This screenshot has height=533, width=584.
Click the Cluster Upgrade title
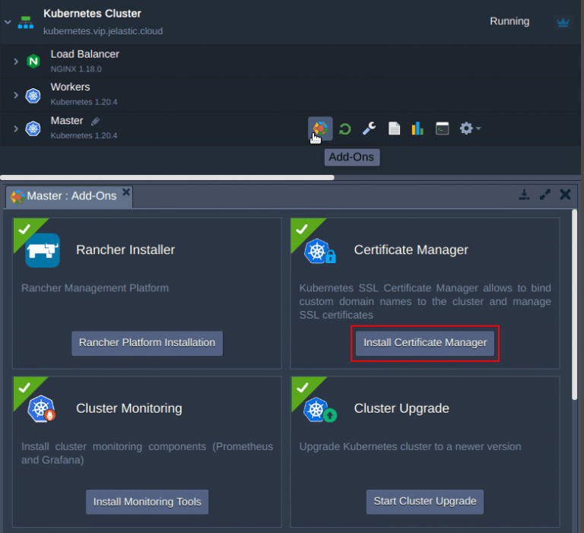pos(401,408)
